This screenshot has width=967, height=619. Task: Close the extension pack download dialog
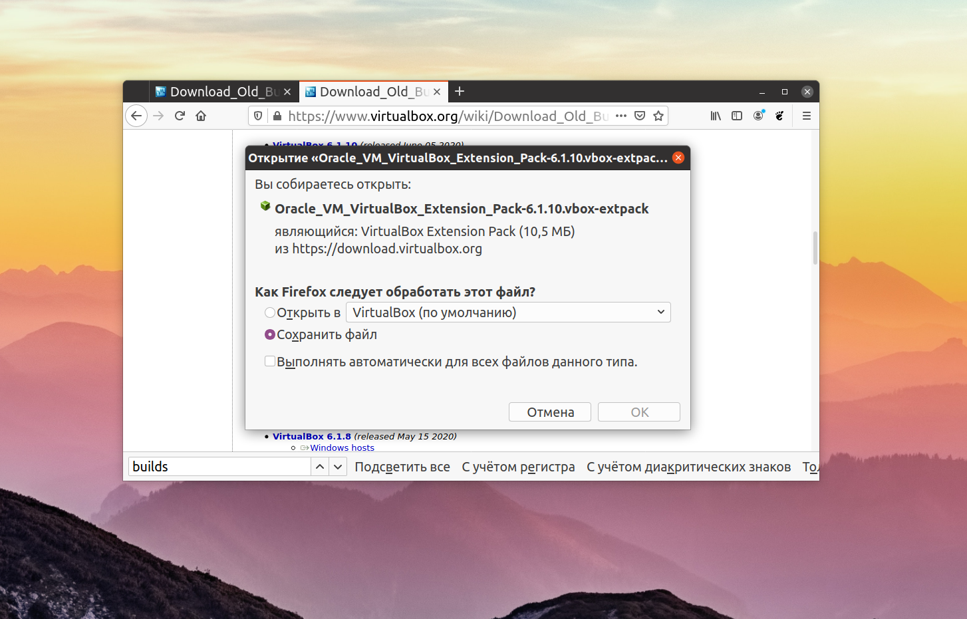point(678,158)
